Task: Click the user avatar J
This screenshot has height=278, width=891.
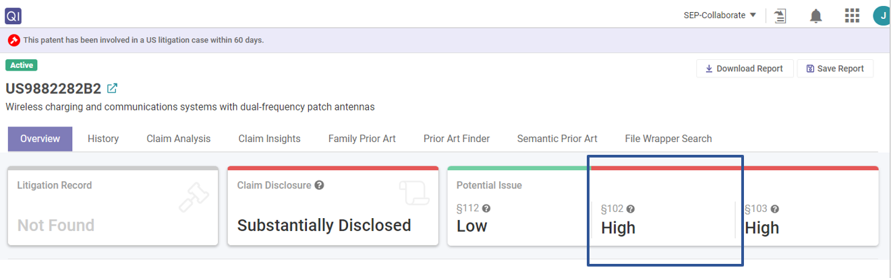Action: point(881,15)
